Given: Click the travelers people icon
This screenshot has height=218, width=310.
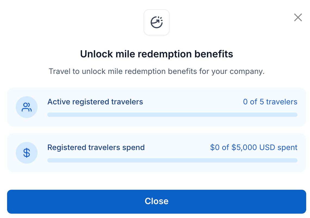Looking at the screenshot, I should [x=27, y=107].
